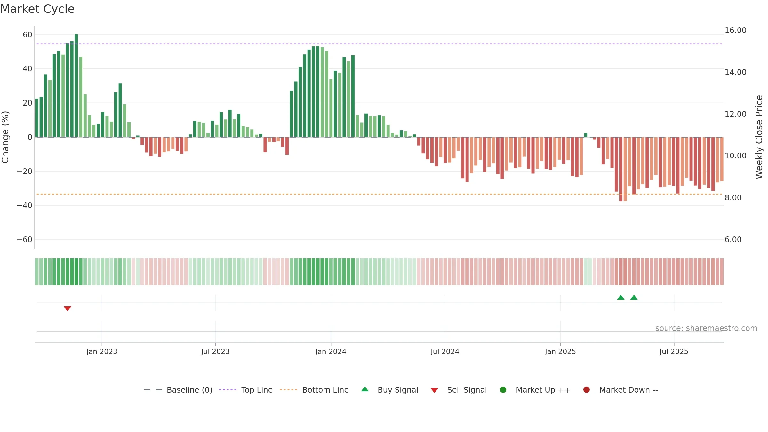The width and height of the screenshot is (768, 432).
Task: Click the Jul 2023 x-axis label
Action: pos(215,351)
